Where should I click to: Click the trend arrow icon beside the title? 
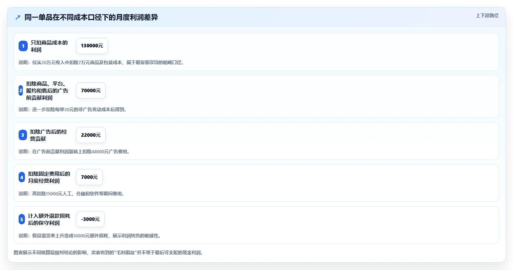click(x=18, y=17)
